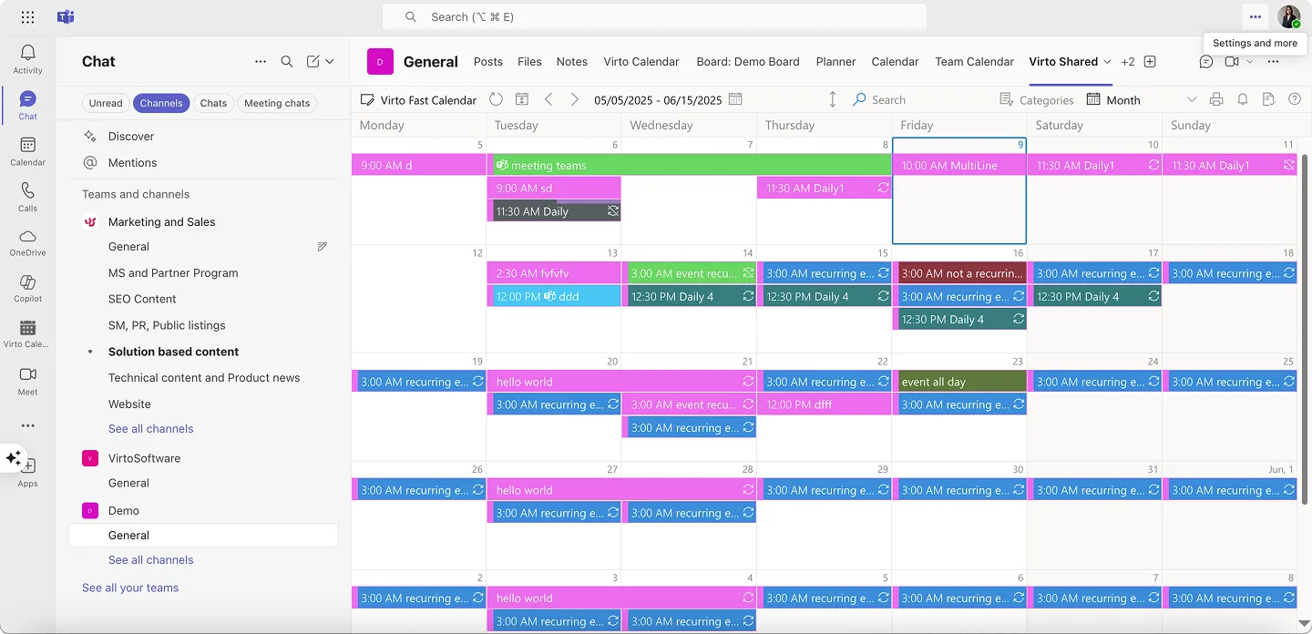The image size is (1312, 634).
Task: Open the Activity icon in the sidebar
Action: [27, 57]
